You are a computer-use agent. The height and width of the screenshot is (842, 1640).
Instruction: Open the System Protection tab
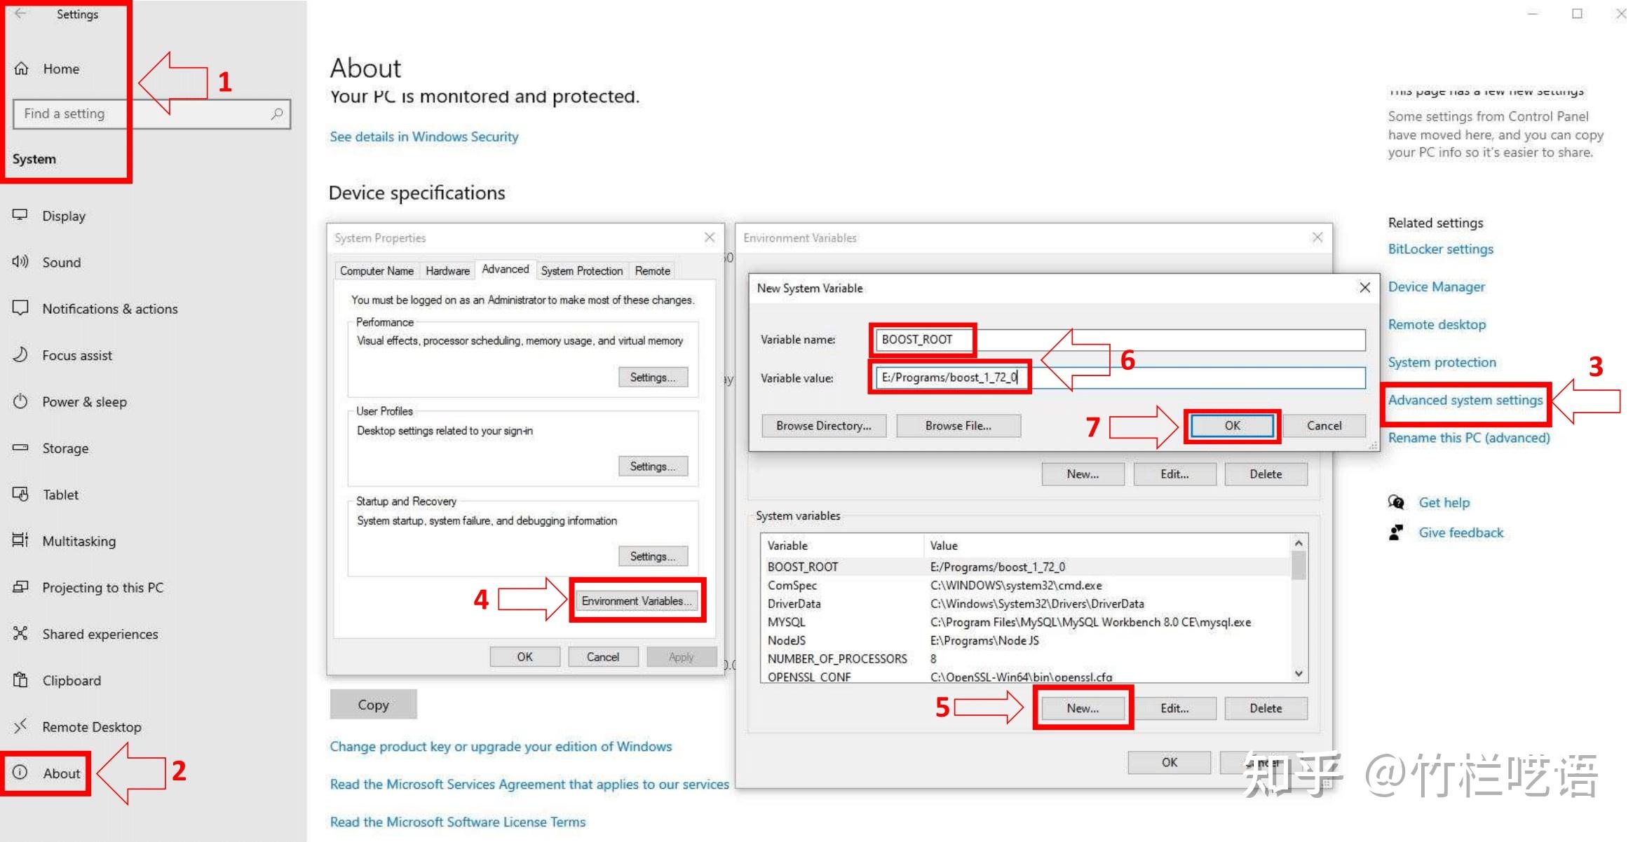coord(581,270)
